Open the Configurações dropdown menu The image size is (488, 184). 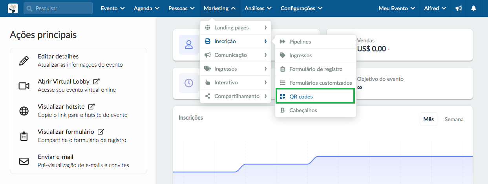pyautogui.click(x=302, y=8)
